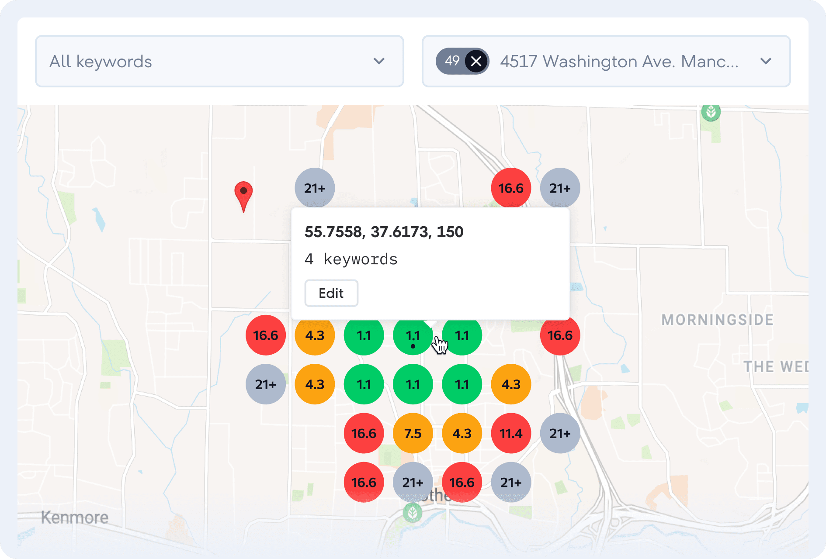Click the green park icon at top of map
Image resolution: width=826 pixels, height=559 pixels.
click(x=711, y=113)
